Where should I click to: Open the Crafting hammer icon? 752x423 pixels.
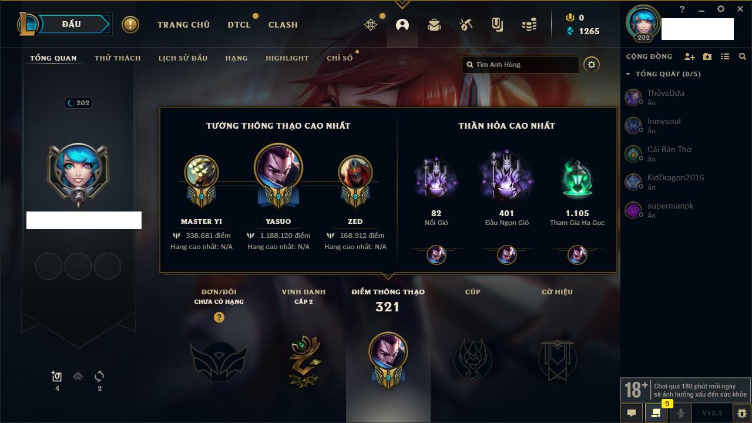(x=465, y=25)
